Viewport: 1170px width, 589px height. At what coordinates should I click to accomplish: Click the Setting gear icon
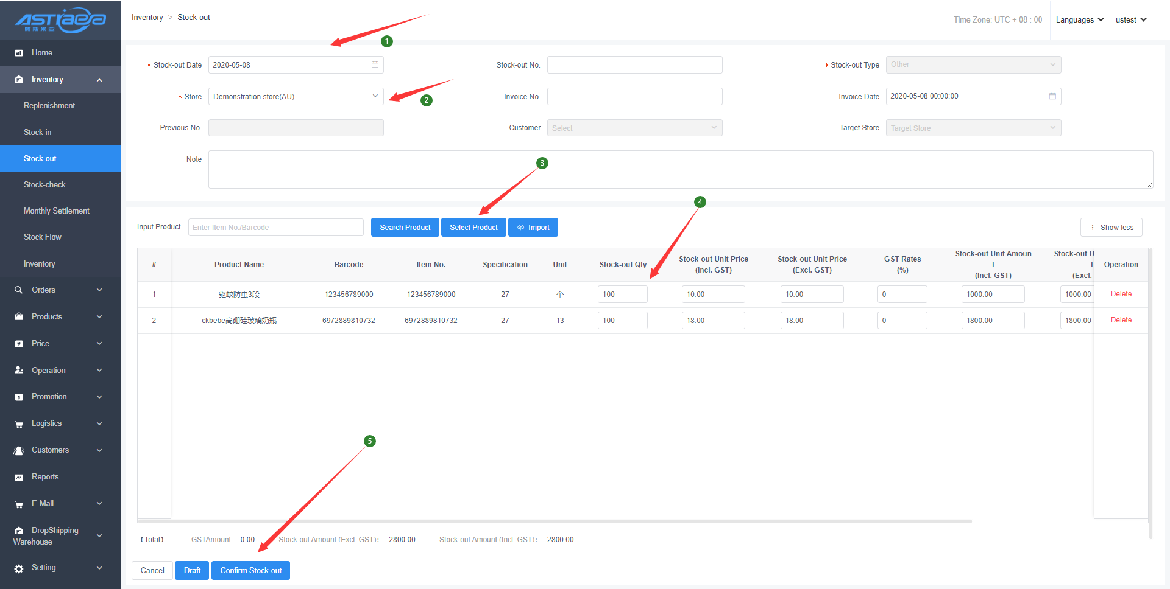coord(19,568)
